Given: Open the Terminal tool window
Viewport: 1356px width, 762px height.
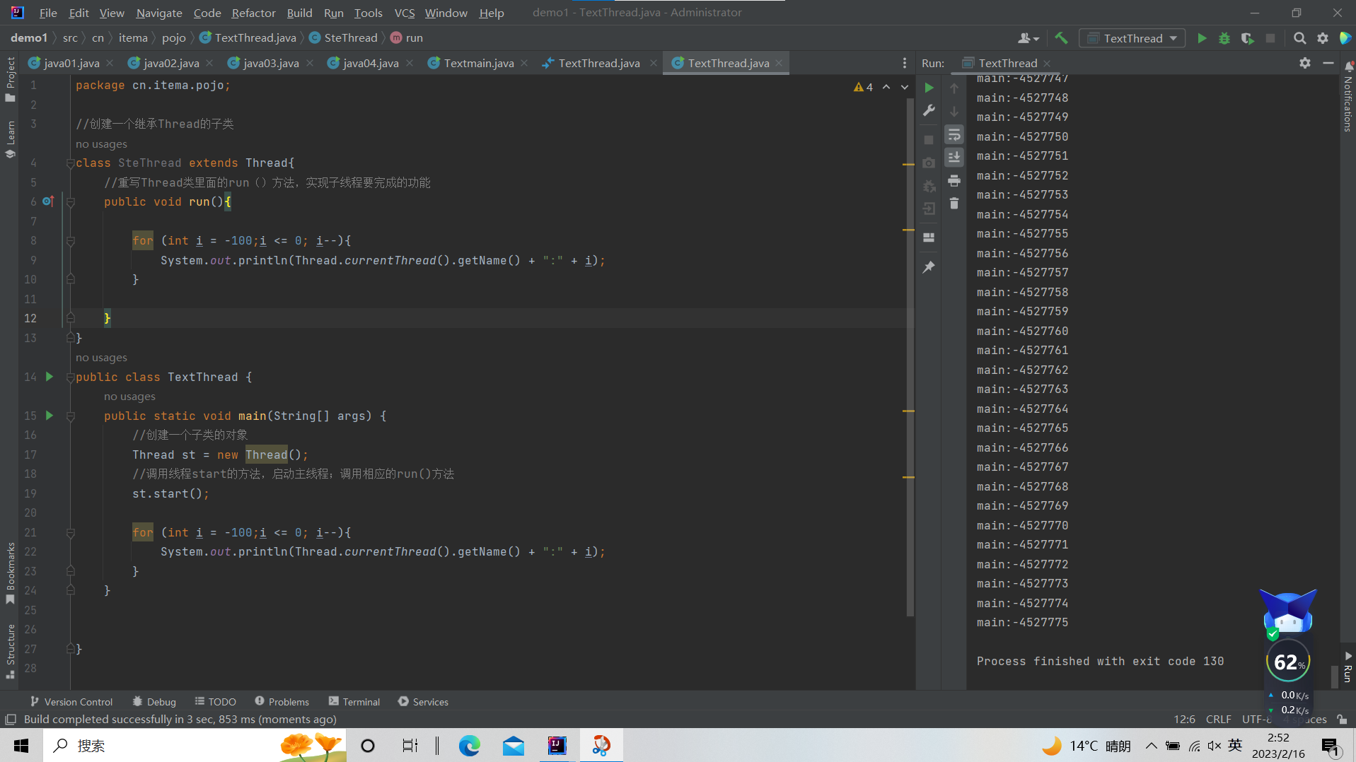Looking at the screenshot, I should click(354, 702).
